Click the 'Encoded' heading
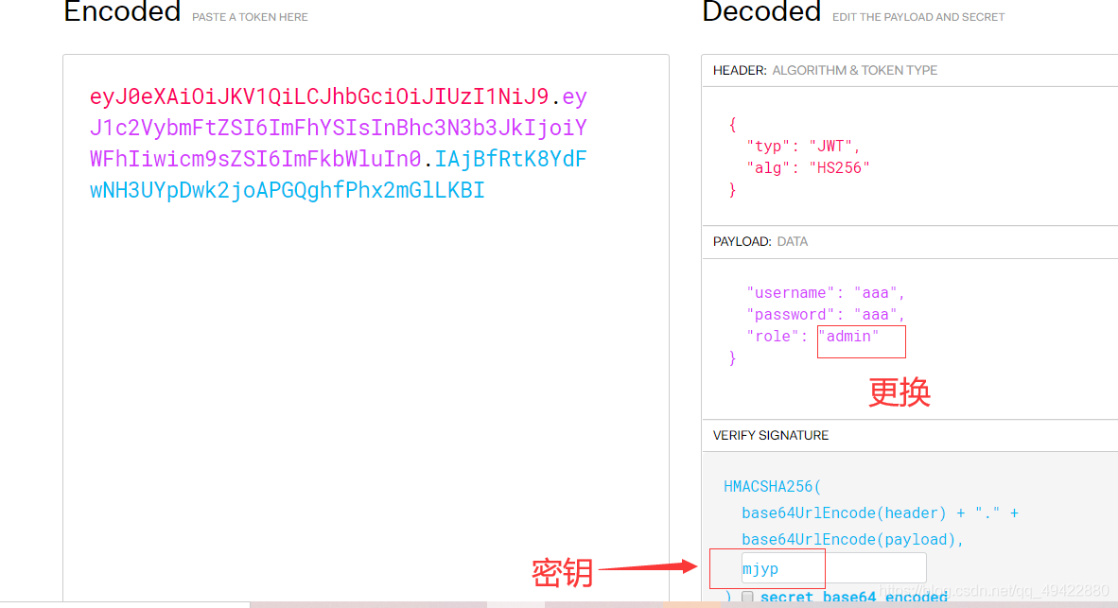This screenshot has height=608, width=1118. (122, 12)
